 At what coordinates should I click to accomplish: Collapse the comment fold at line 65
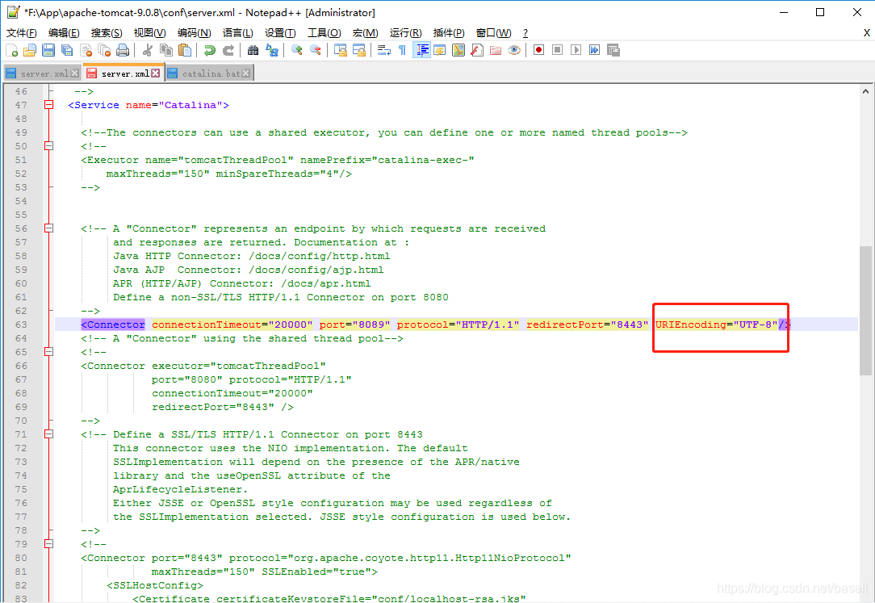(49, 351)
